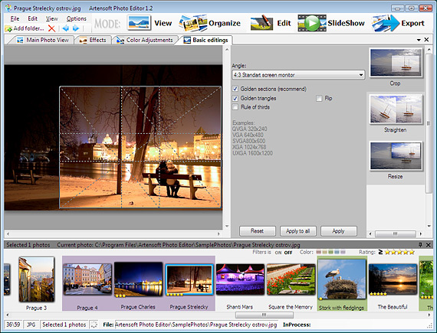Switch to Effects tab
This screenshot has width=437, height=333.
click(93, 40)
